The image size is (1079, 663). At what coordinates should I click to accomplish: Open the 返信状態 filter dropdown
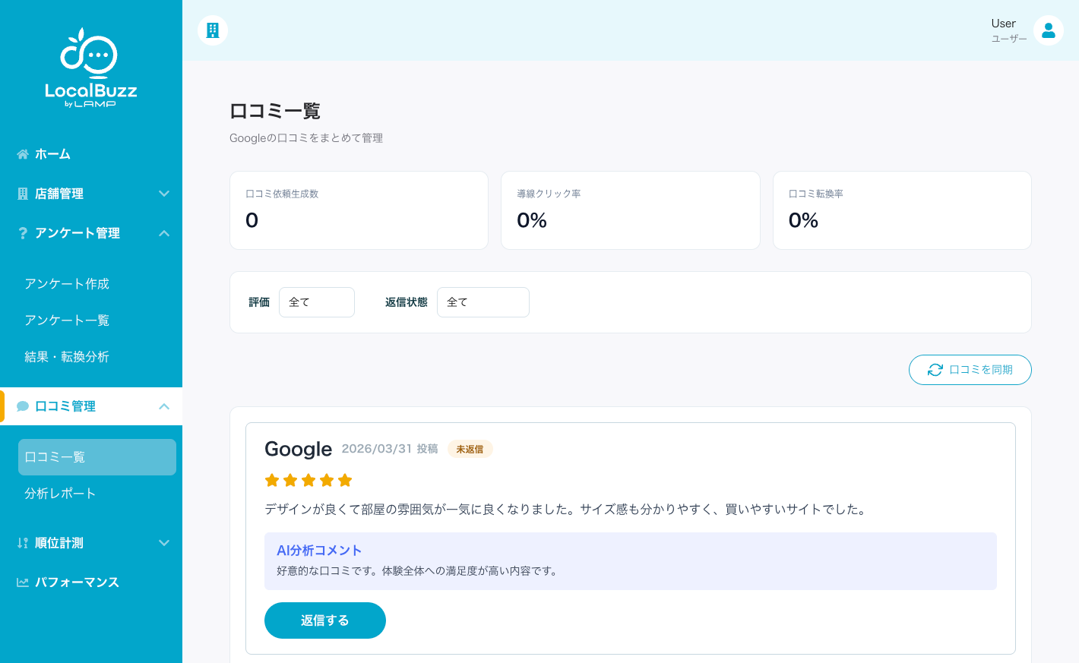[x=483, y=302]
